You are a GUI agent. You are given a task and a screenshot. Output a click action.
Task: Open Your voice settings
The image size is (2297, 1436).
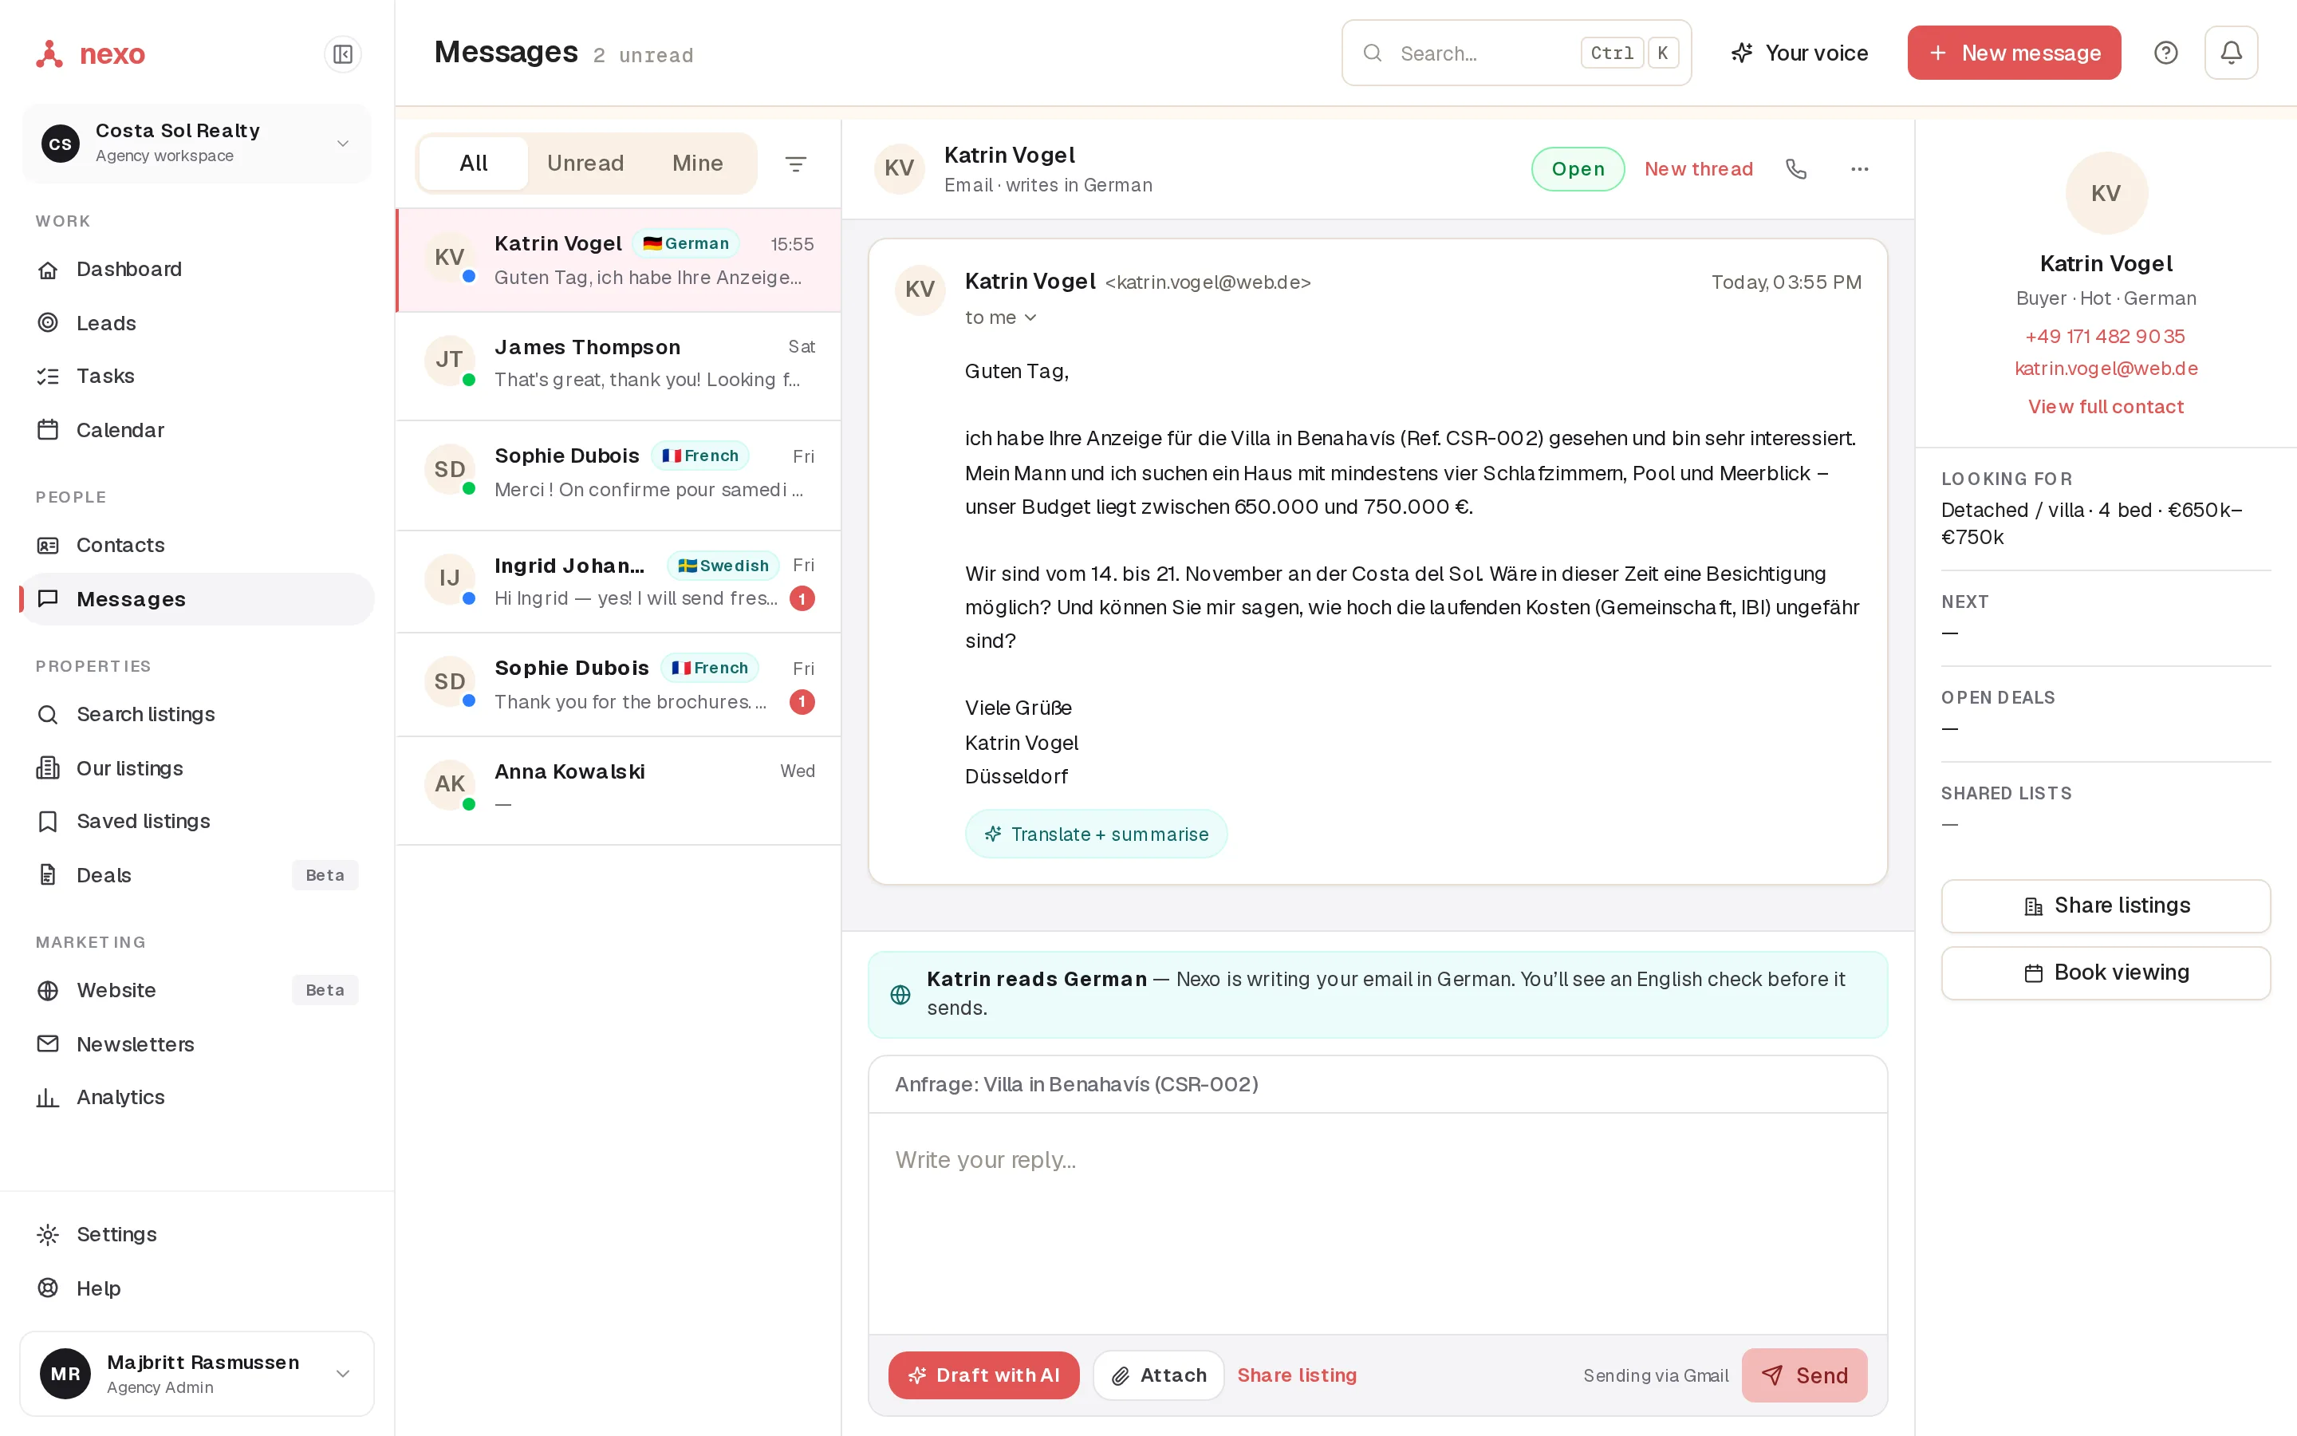pos(1799,53)
